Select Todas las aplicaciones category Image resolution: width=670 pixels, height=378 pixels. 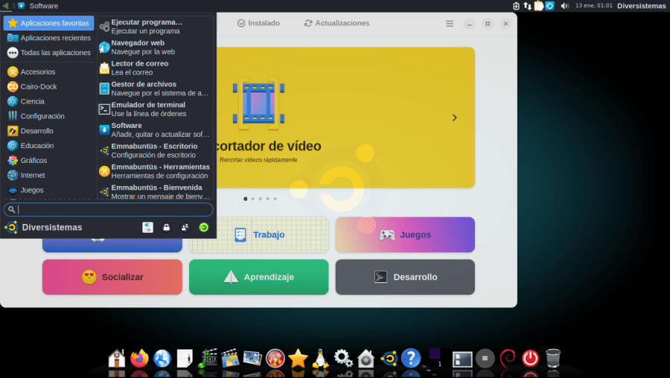pos(49,53)
